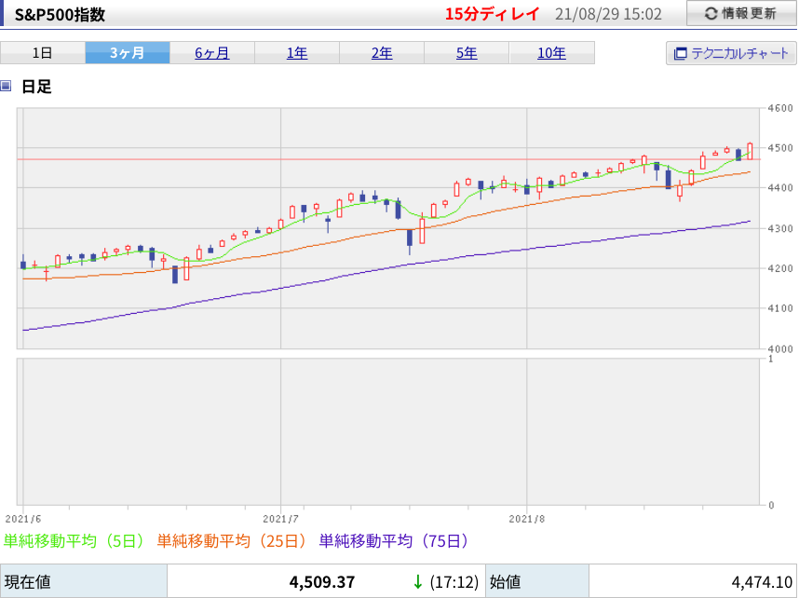Click the 2021/6 x-axis label
The height and width of the screenshot is (598, 799).
tap(23, 519)
